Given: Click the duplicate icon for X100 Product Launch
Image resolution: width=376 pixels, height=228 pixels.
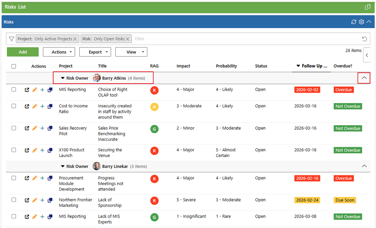Looking at the screenshot, I should tap(50, 150).
